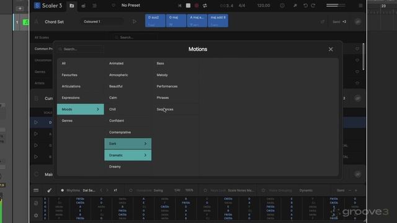This screenshot has width=397, height=223.
Task: Select the G maj chord pad
Action: [176, 20]
